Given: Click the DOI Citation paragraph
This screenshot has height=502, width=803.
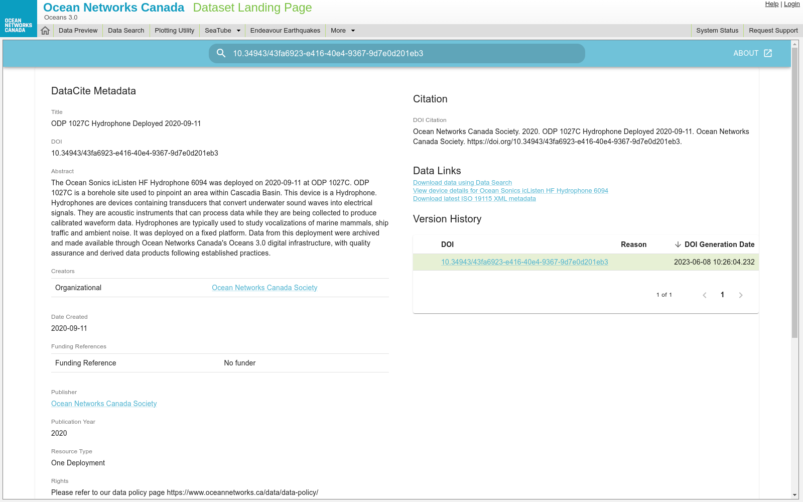Looking at the screenshot, I should coord(581,137).
